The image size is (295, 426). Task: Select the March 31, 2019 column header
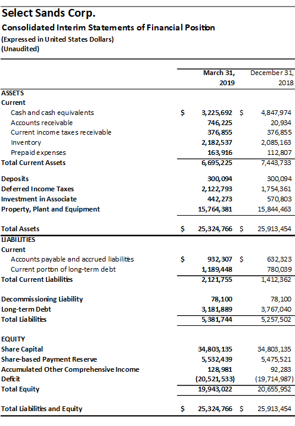(219, 77)
